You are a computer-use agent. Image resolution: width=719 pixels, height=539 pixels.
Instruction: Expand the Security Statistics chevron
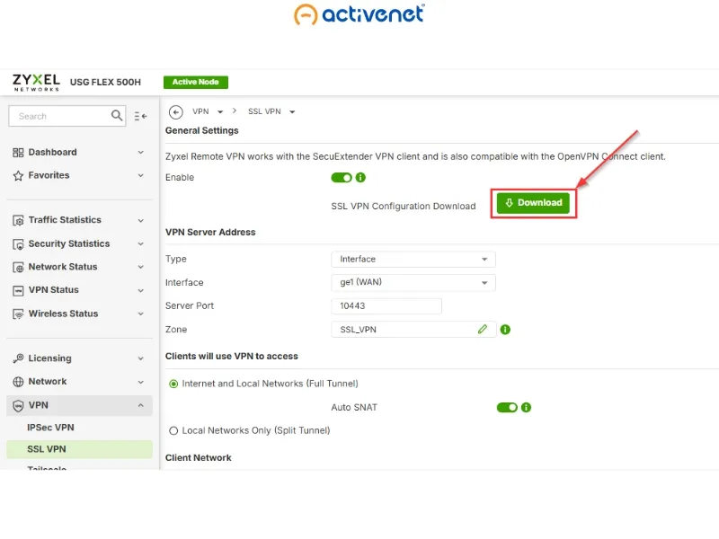pyautogui.click(x=141, y=243)
